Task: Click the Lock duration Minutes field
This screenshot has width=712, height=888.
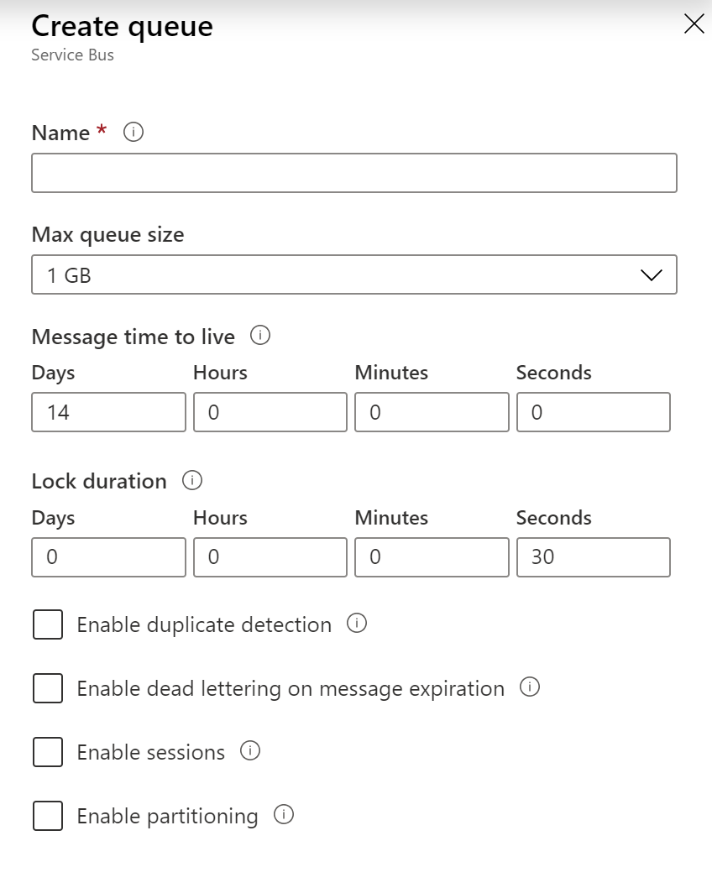Action: pyautogui.click(x=432, y=557)
